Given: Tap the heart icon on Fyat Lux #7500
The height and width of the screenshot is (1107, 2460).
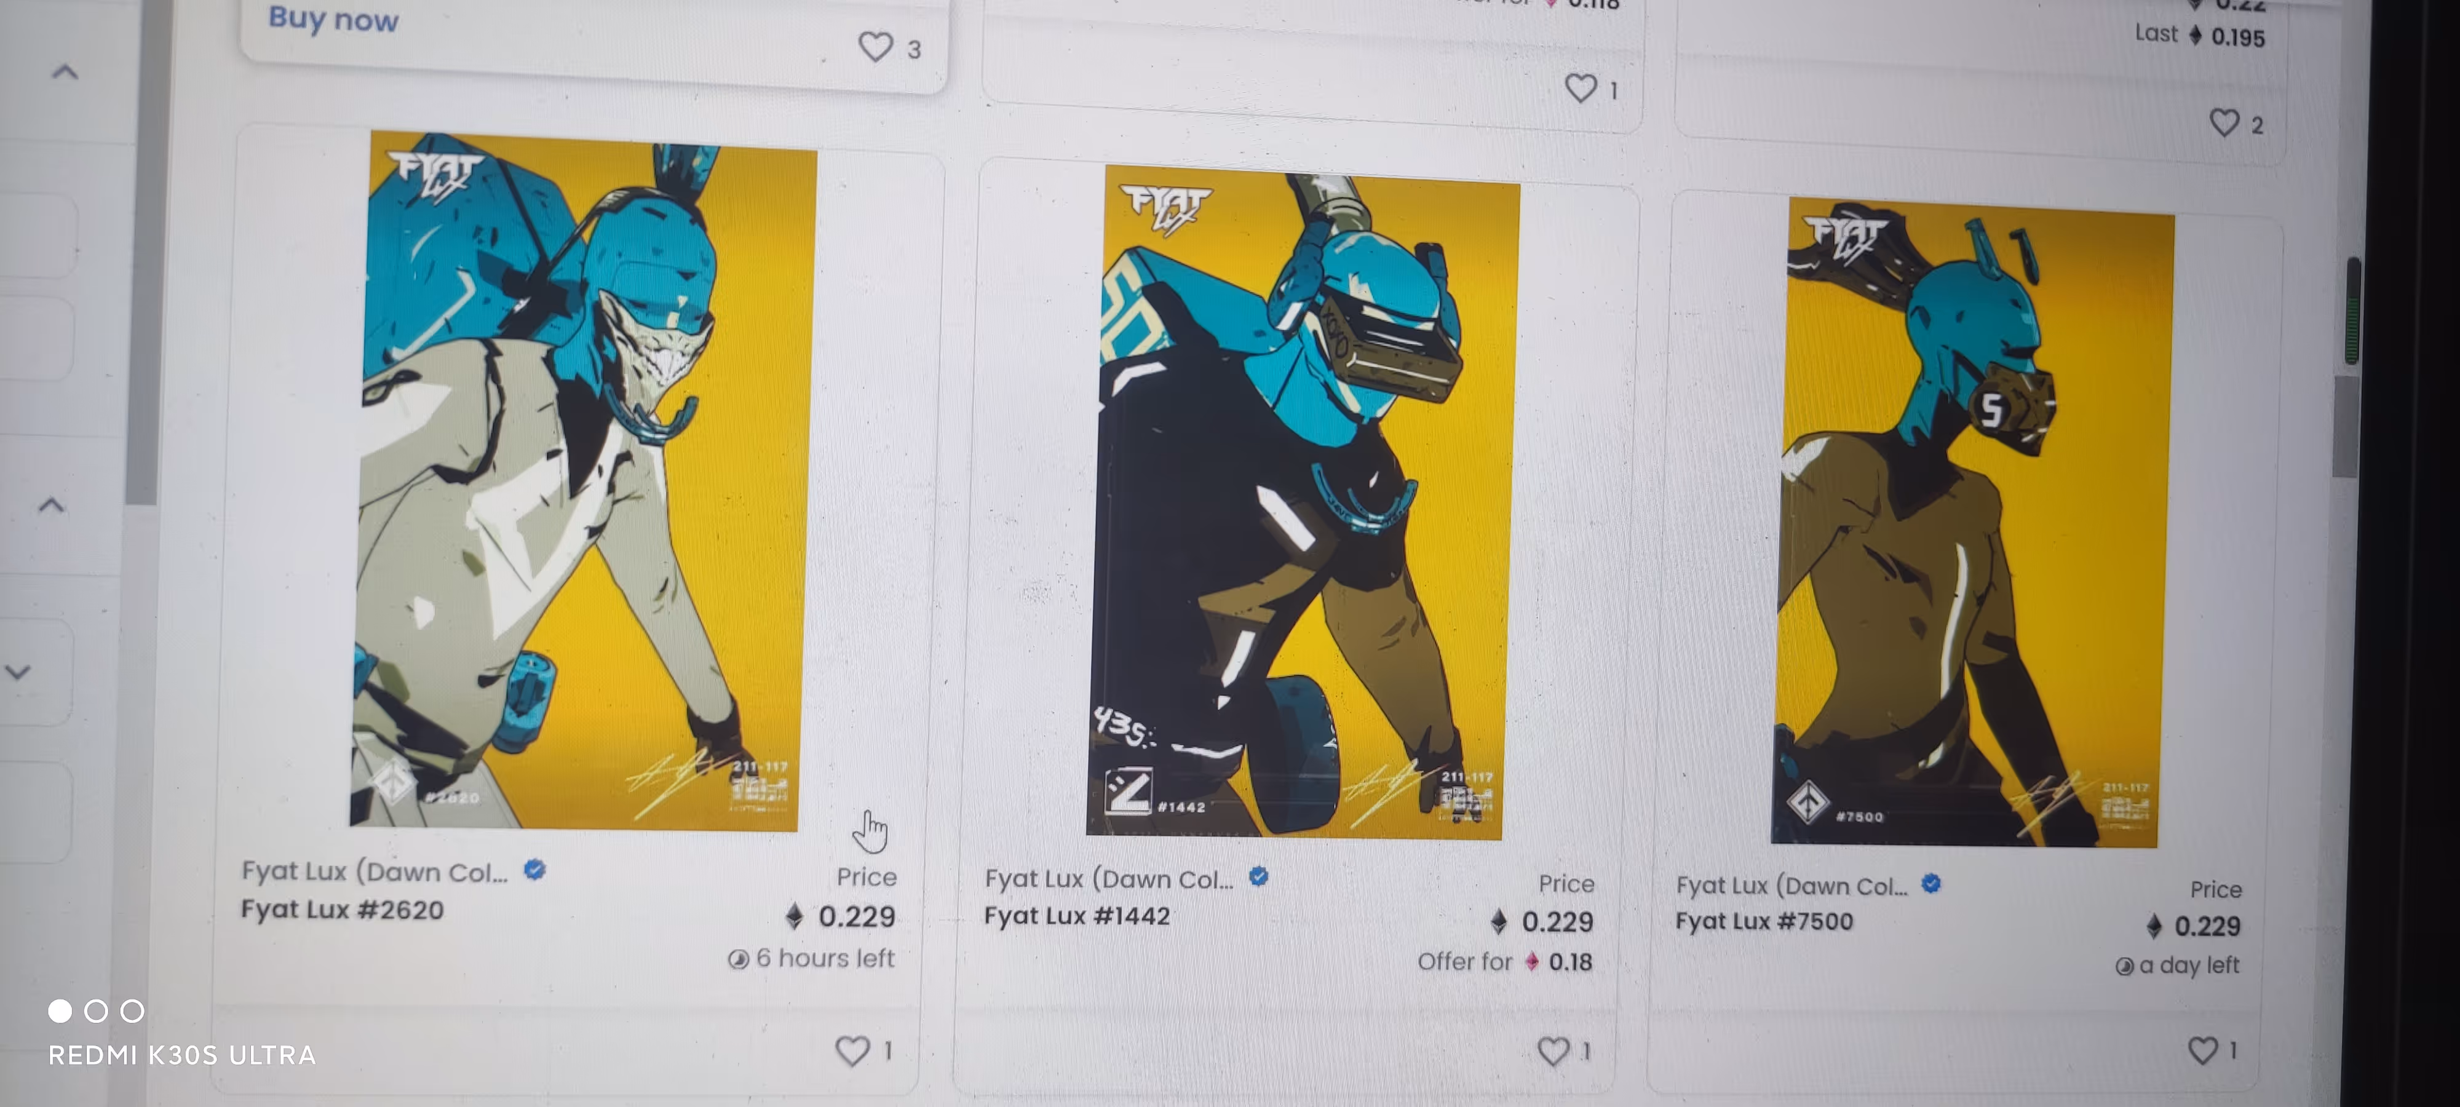Looking at the screenshot, I should tap(2202, 1050).
